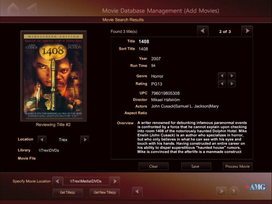Click the Year value 2007
The height and width of the screenshot is (204, 272).
pyautogui.click(x=156, y=59)
